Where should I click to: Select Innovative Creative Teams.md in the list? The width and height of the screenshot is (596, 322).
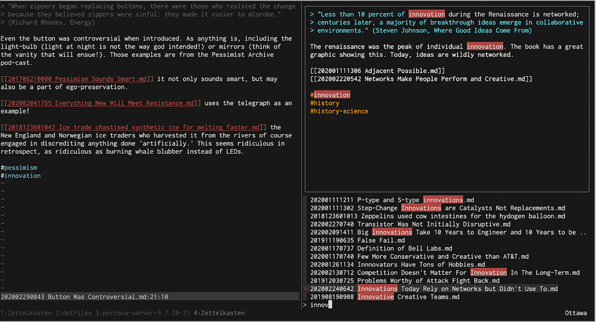click(x=385, y=297)
